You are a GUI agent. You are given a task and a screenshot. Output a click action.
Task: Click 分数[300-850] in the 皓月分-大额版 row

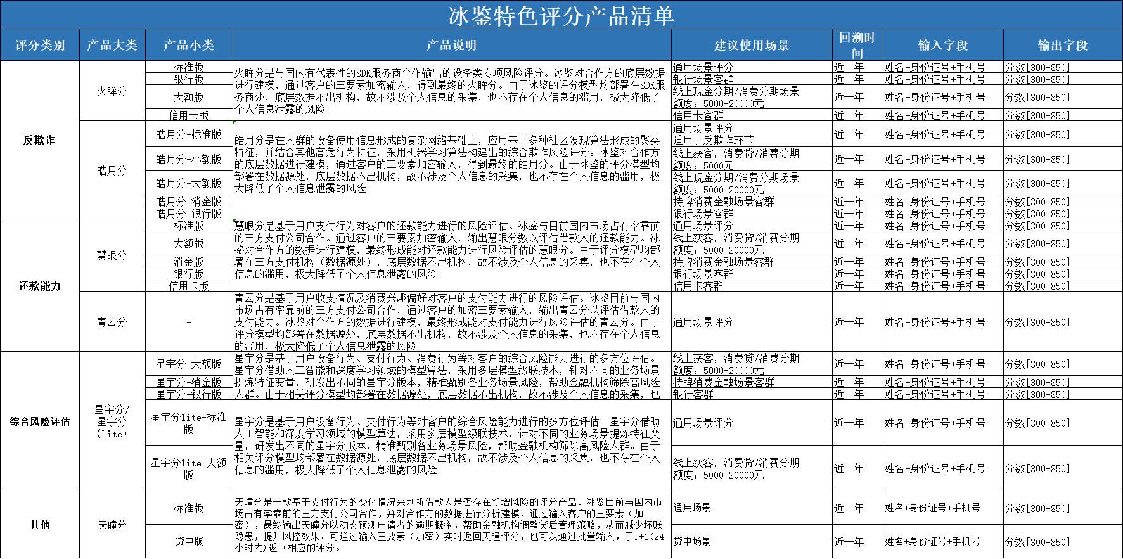tap(1063, 183)
